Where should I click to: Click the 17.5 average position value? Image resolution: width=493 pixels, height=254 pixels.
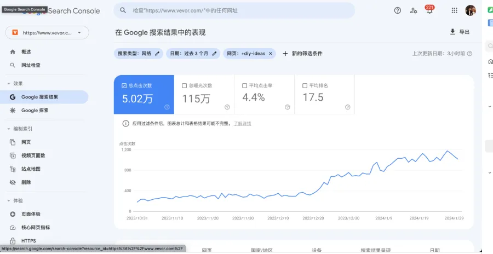[313, 98]
